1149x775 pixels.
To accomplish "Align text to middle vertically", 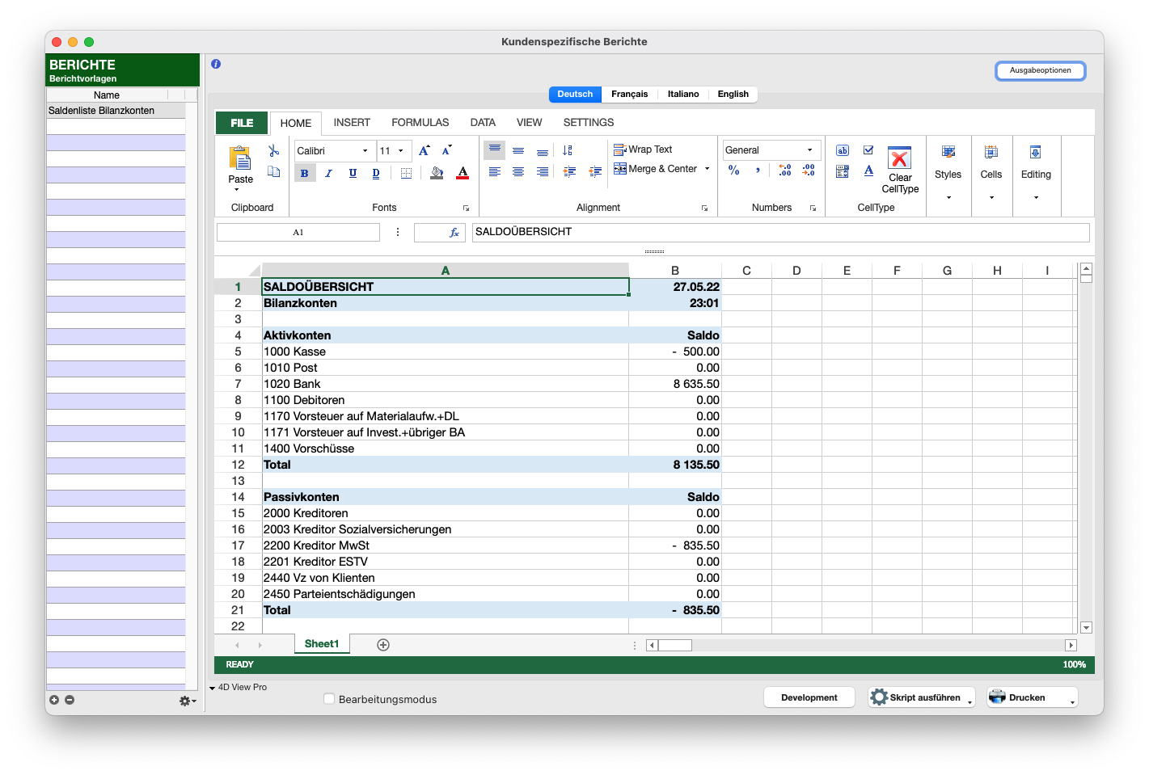I will coord(518,150).
